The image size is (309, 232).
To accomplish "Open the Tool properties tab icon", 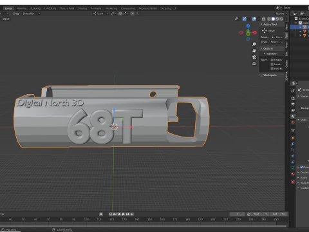I will tap(293, 91).
